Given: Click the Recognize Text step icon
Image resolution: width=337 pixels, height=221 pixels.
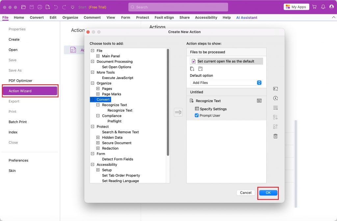Looking at the screenshot, I should pyautogui.click(x=192, y=101).
